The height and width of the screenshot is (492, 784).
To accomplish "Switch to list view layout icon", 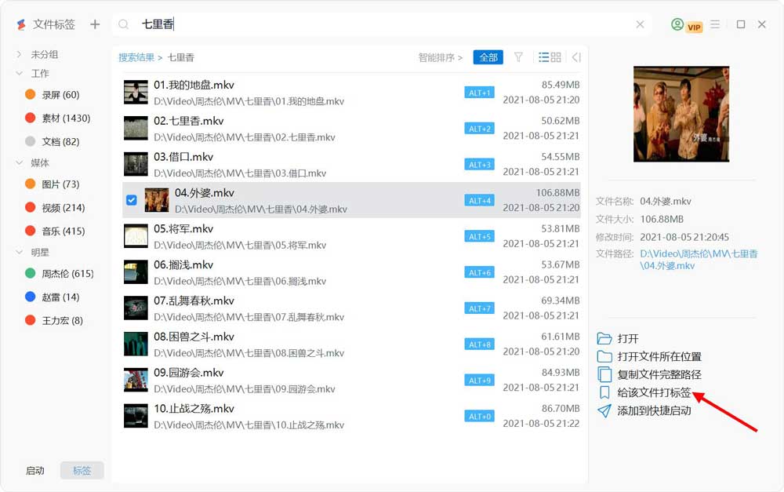I will [x=543, y=57].
